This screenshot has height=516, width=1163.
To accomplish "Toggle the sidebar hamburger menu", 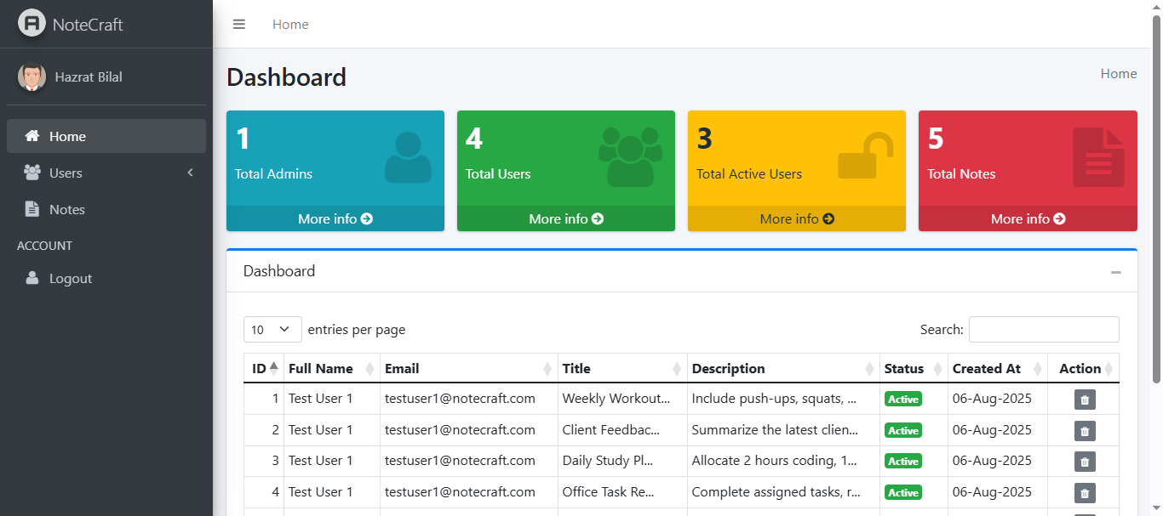I will (x=239, y=25).
